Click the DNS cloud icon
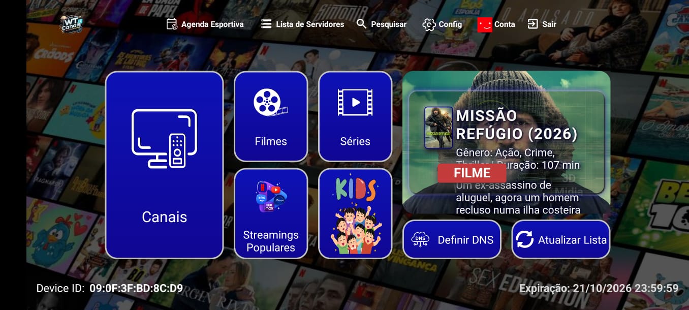Image resolution: width=689 pixels, height=310 pixels. [420, 239]
